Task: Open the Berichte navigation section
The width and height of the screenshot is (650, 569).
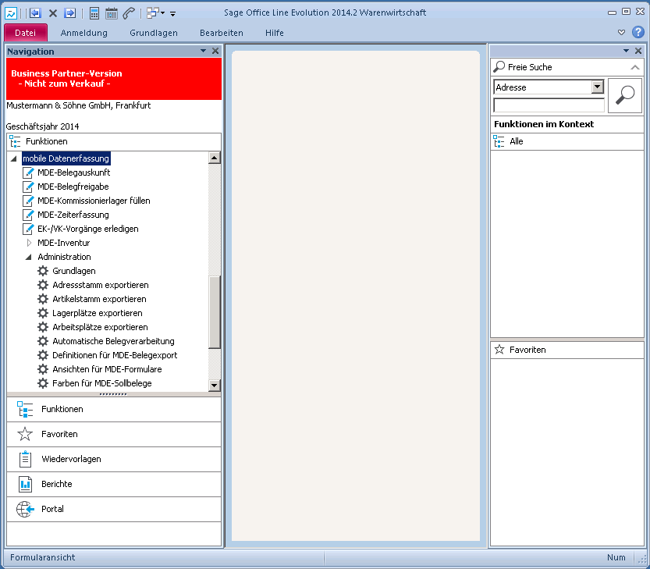Action: click(56, 484)
